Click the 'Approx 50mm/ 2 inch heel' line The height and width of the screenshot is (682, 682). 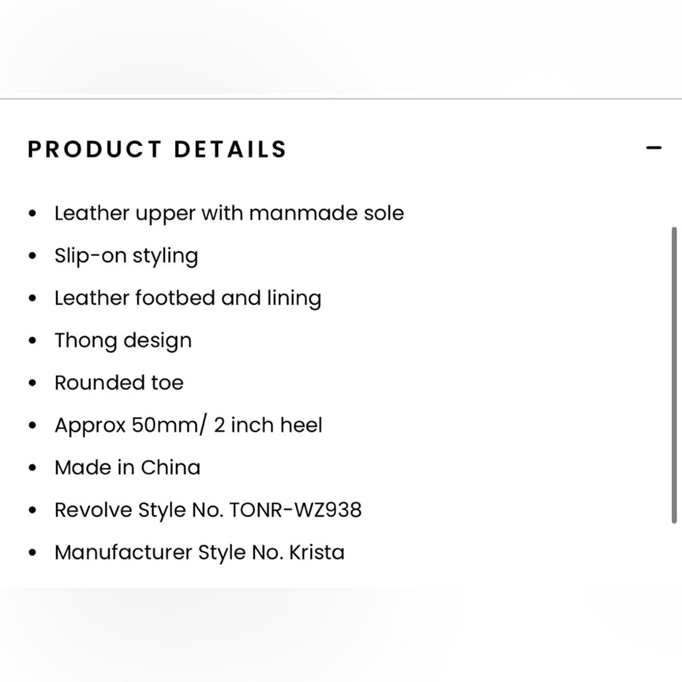[x=188, y=425]
